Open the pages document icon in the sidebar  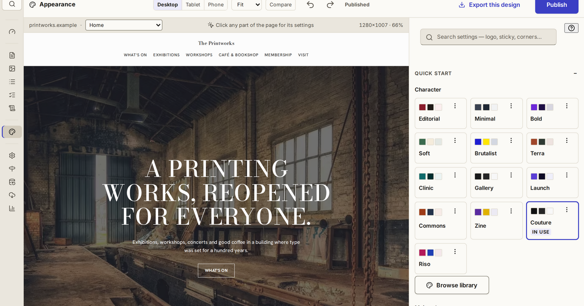click(x=12, y=55)
